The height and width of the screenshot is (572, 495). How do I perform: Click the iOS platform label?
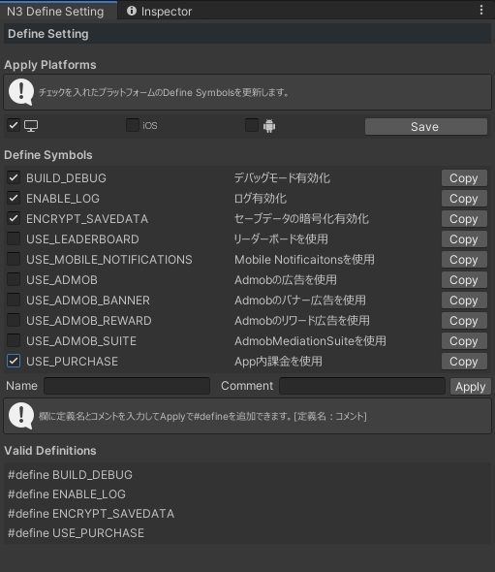pyautogui.click(x=150, y=125)
